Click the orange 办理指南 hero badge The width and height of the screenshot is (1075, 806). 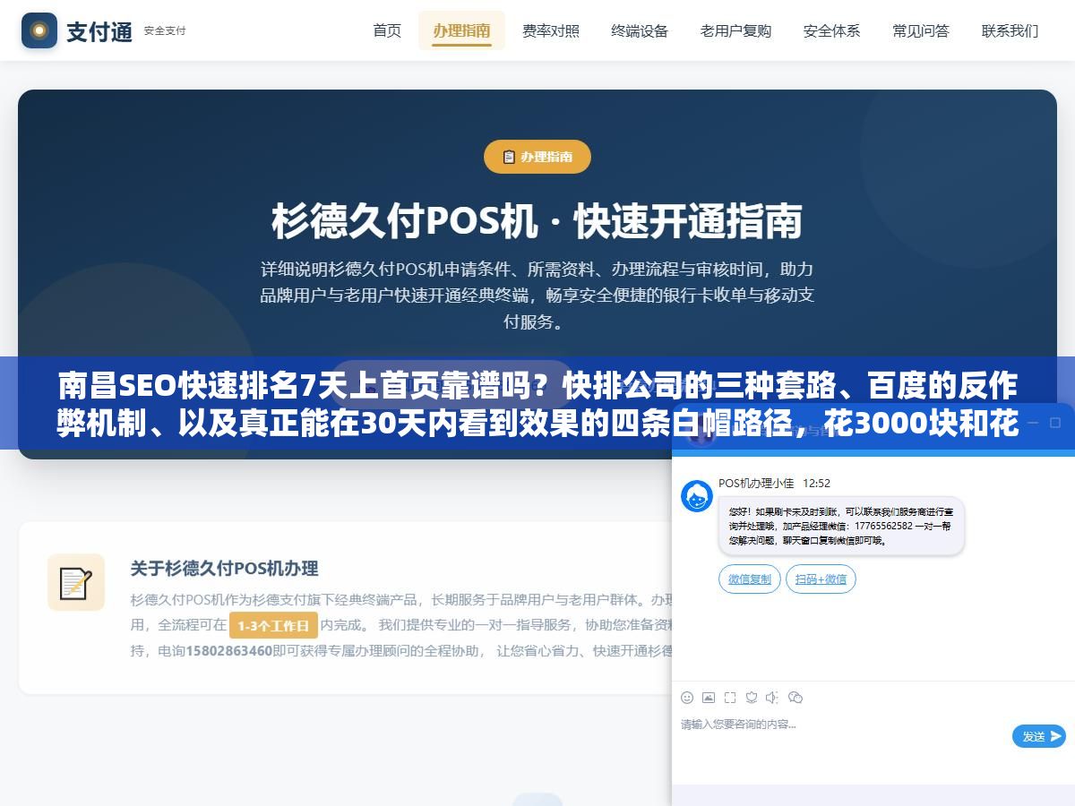point(537,157)
